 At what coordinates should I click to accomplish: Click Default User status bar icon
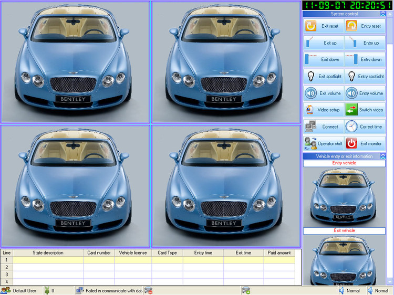(6, 290)
